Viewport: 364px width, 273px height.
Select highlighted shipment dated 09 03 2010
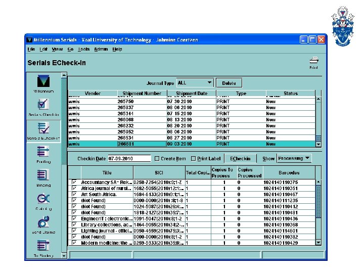192,144
